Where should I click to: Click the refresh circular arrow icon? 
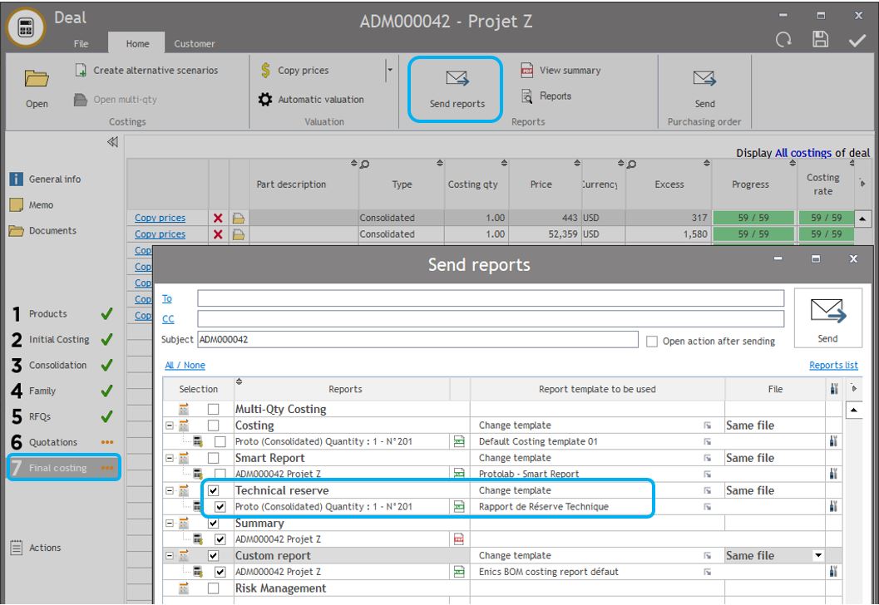[785, 39]
